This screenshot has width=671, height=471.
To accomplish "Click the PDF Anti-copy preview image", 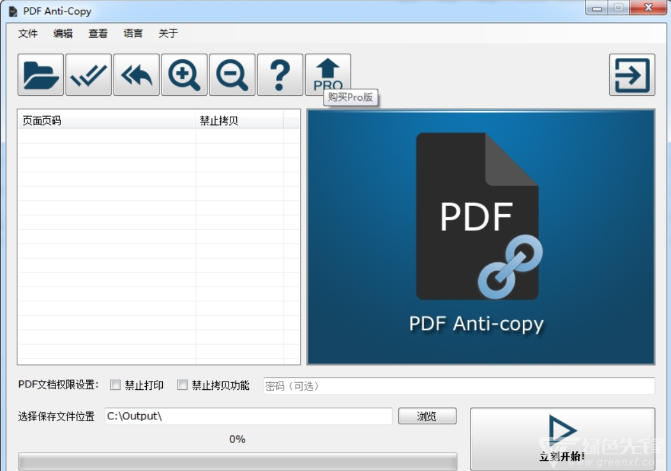I will (x=481, y=237).
